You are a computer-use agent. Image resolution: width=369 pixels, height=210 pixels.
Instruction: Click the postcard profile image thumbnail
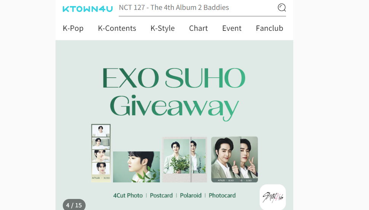tap(136, 167)
